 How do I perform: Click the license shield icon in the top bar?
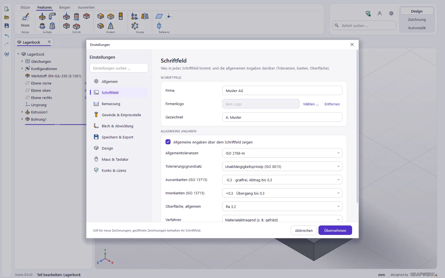(368, 13)
